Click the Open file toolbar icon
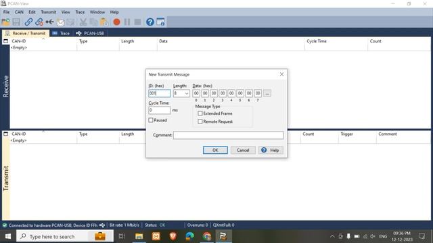This screenshot has width=433, height=243. tap(5, 22)
